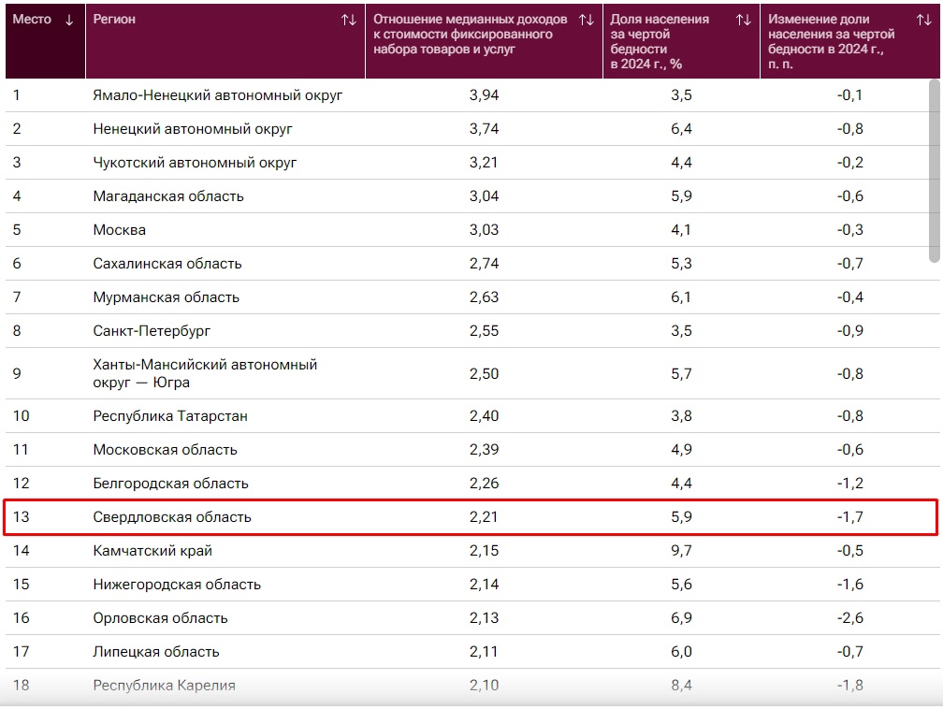943x709 pixels.
Task: Click the Республика Карелия region name
Action: 164,686
